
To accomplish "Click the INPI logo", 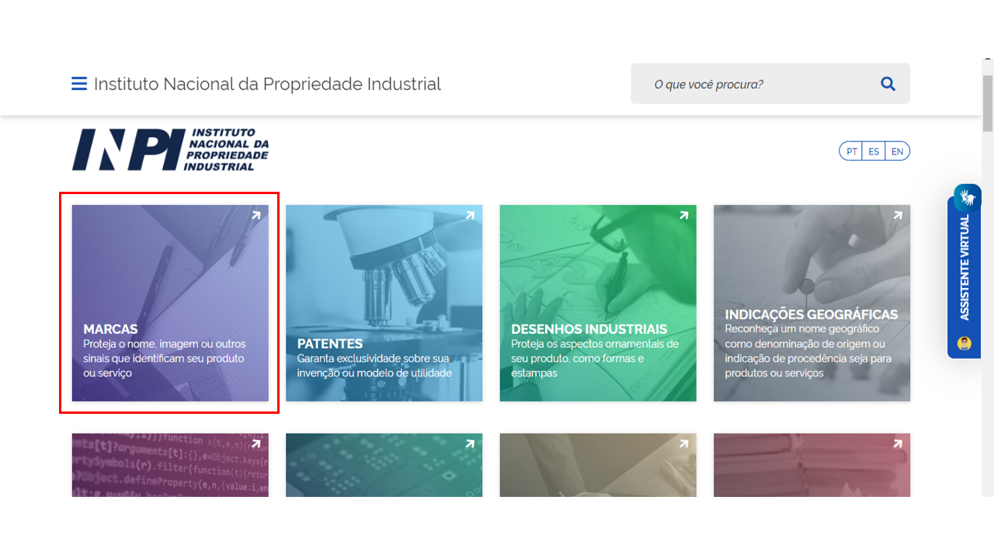I will tap(171, 150).
